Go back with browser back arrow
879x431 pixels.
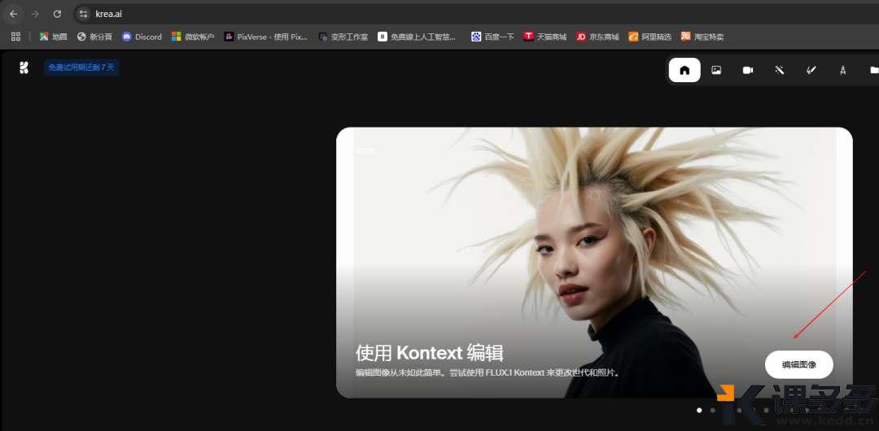14,14
